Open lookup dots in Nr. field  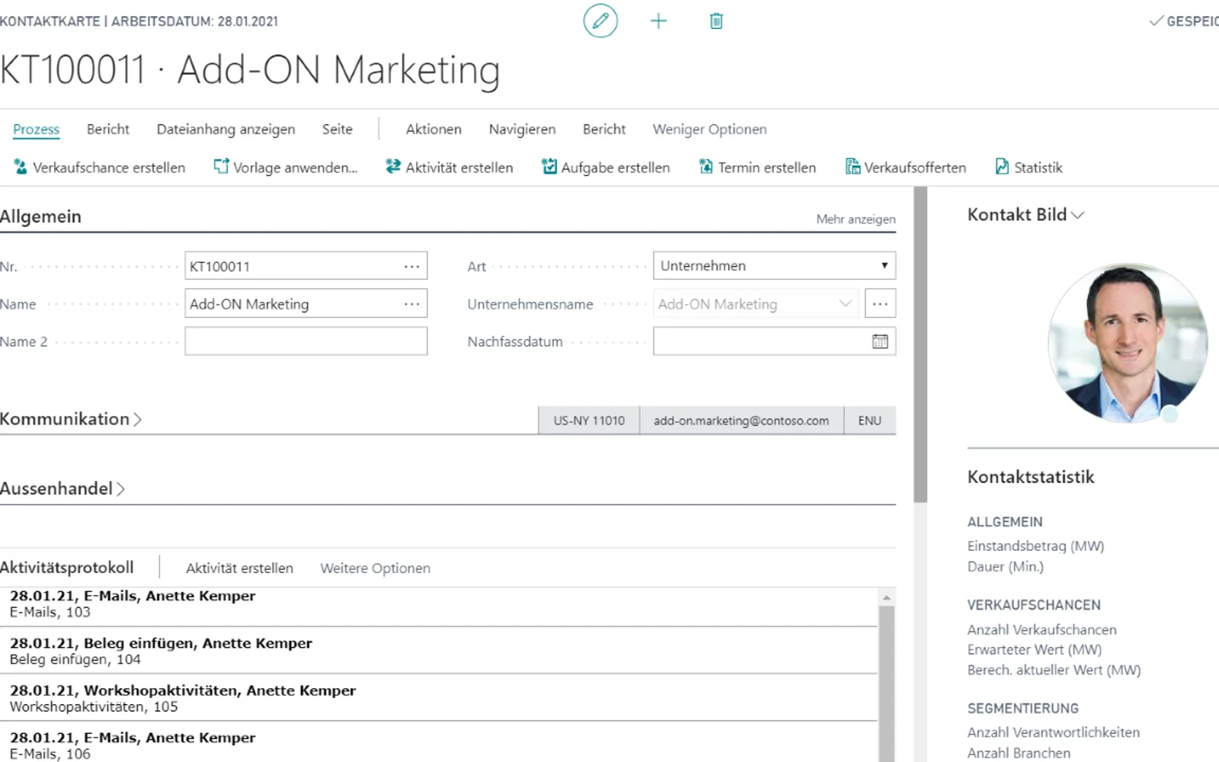pos(411,266)
